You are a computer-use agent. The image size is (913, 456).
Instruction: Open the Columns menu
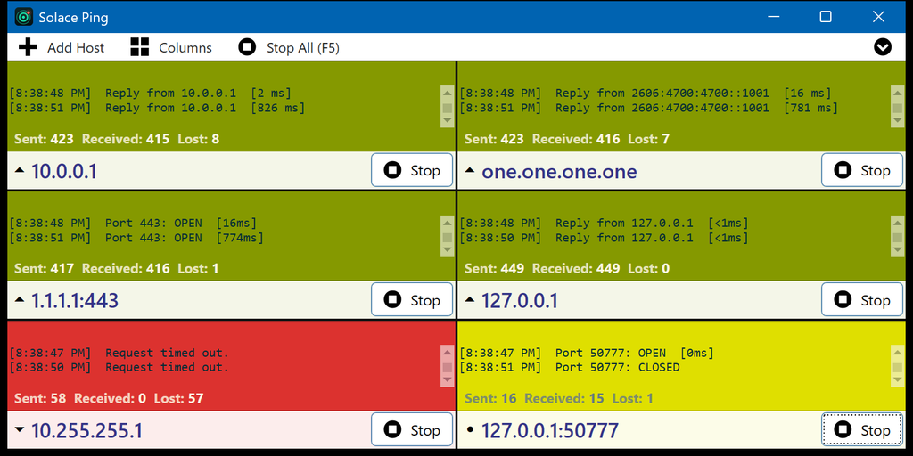tap(185, 48)
